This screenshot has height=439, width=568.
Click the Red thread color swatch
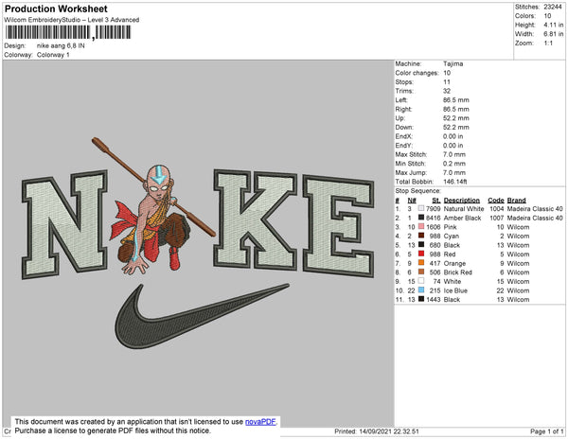tap(421, 254)
